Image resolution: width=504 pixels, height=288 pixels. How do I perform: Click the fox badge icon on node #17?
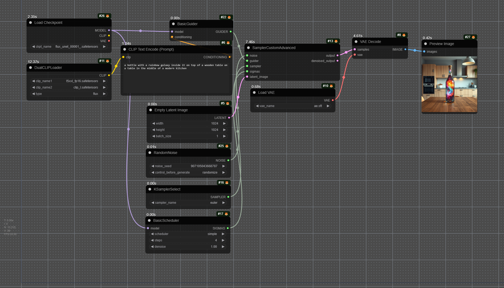[226, 214]
